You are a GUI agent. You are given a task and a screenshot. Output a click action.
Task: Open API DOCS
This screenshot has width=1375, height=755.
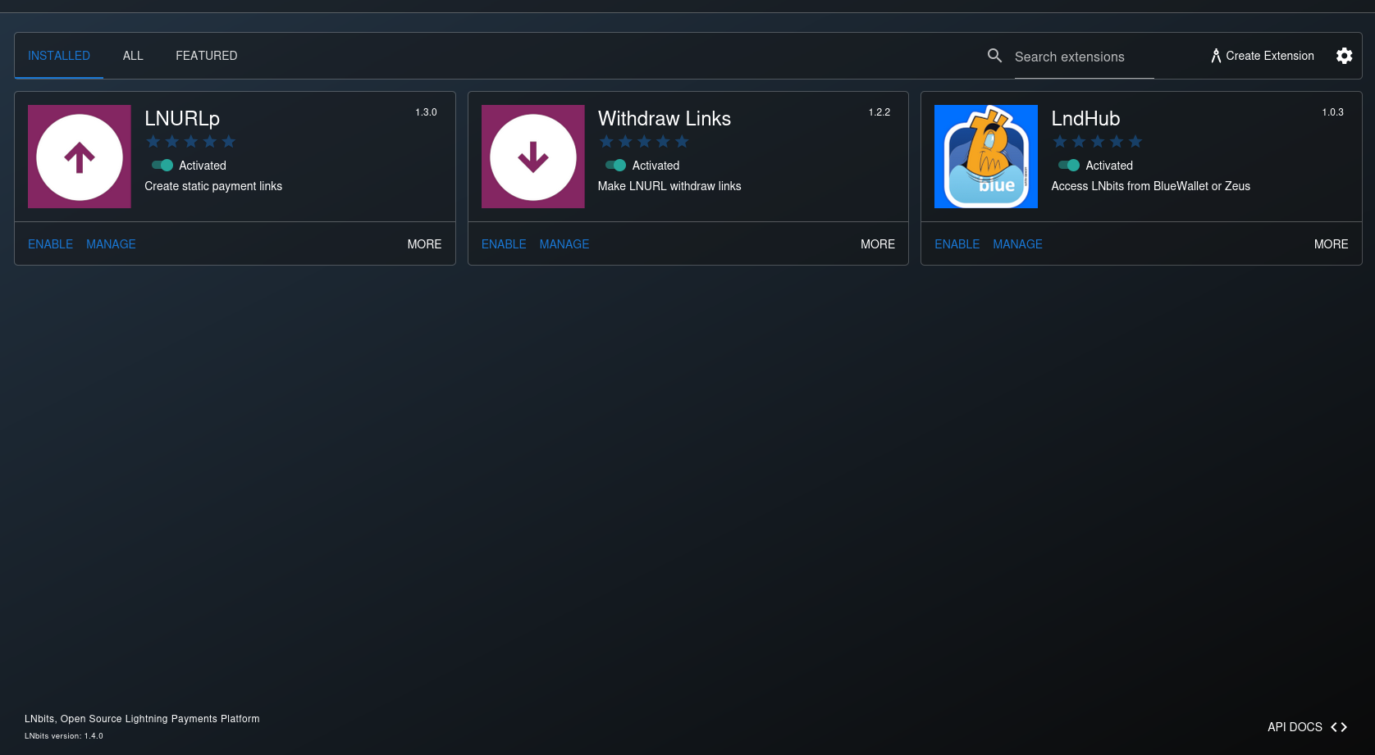pos(1294,726)
